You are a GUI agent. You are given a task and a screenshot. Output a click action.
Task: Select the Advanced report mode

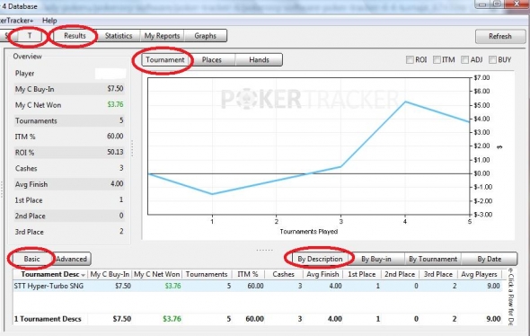(71, 259)
